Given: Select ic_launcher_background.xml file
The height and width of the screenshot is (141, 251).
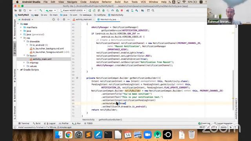Looking at the screenshot, I should pos(47,49).
